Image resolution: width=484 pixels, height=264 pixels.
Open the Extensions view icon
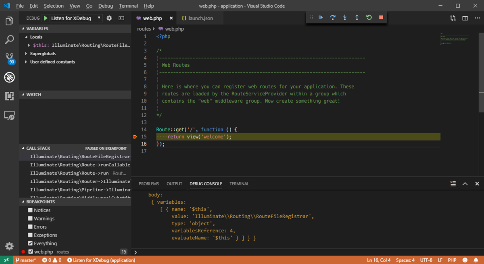pyautogui.click(x=9, y=96)
